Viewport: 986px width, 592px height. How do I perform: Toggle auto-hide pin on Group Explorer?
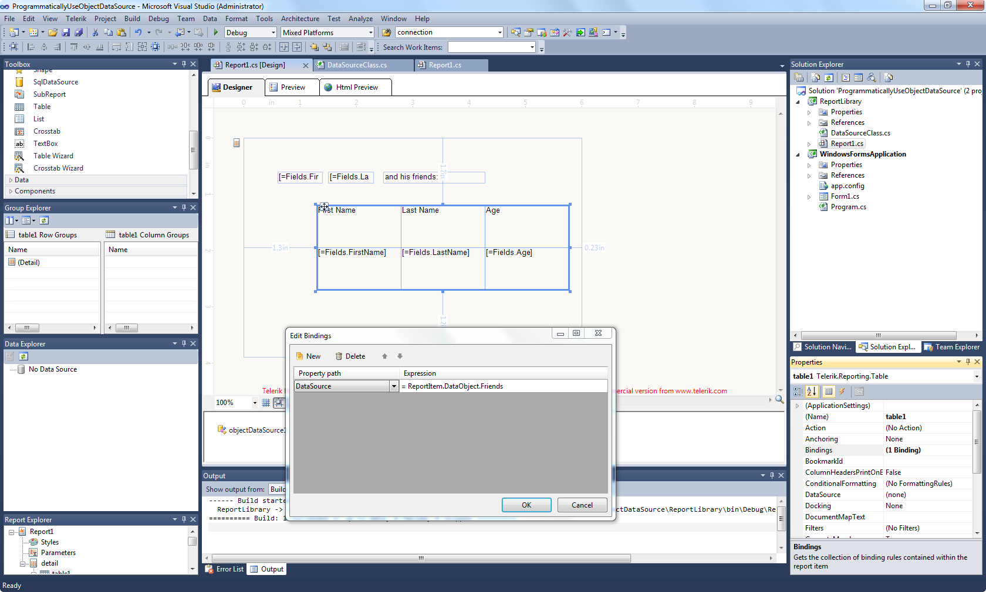[184, 207]
